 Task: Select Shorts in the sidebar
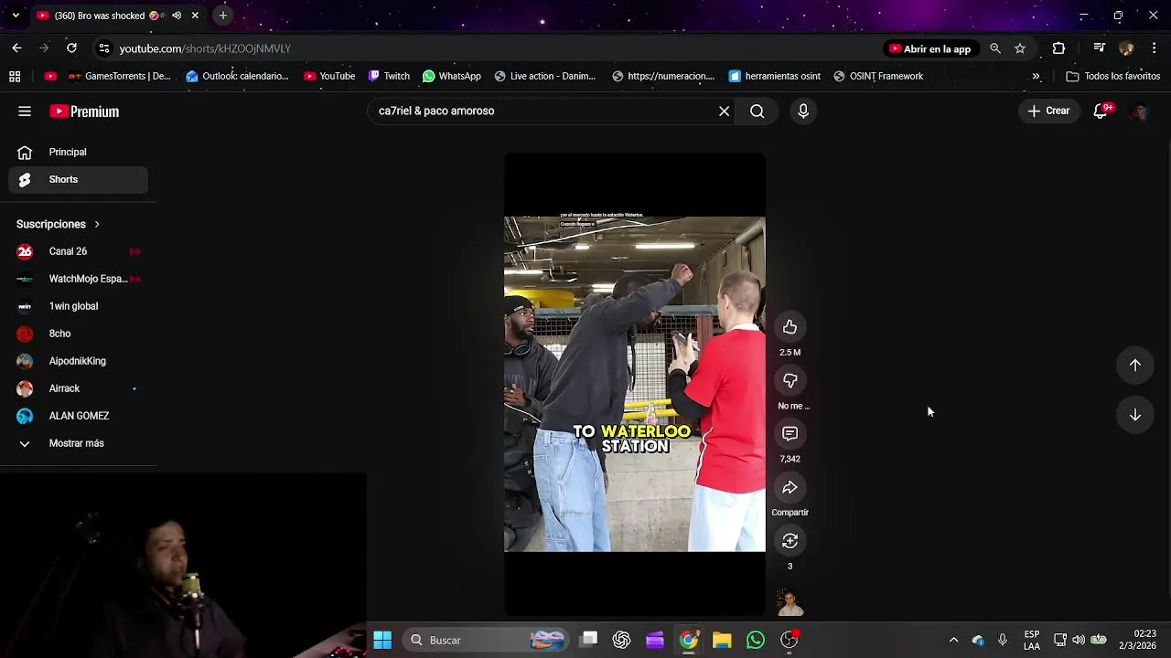(x=79, y=180)
